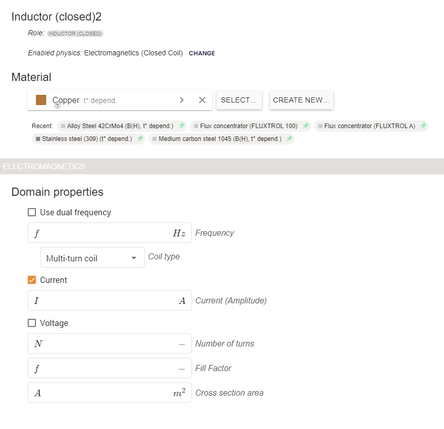Enable the Use dual frequency checkbox
Viewport: 444px width, 429px height.
[32, 212]
